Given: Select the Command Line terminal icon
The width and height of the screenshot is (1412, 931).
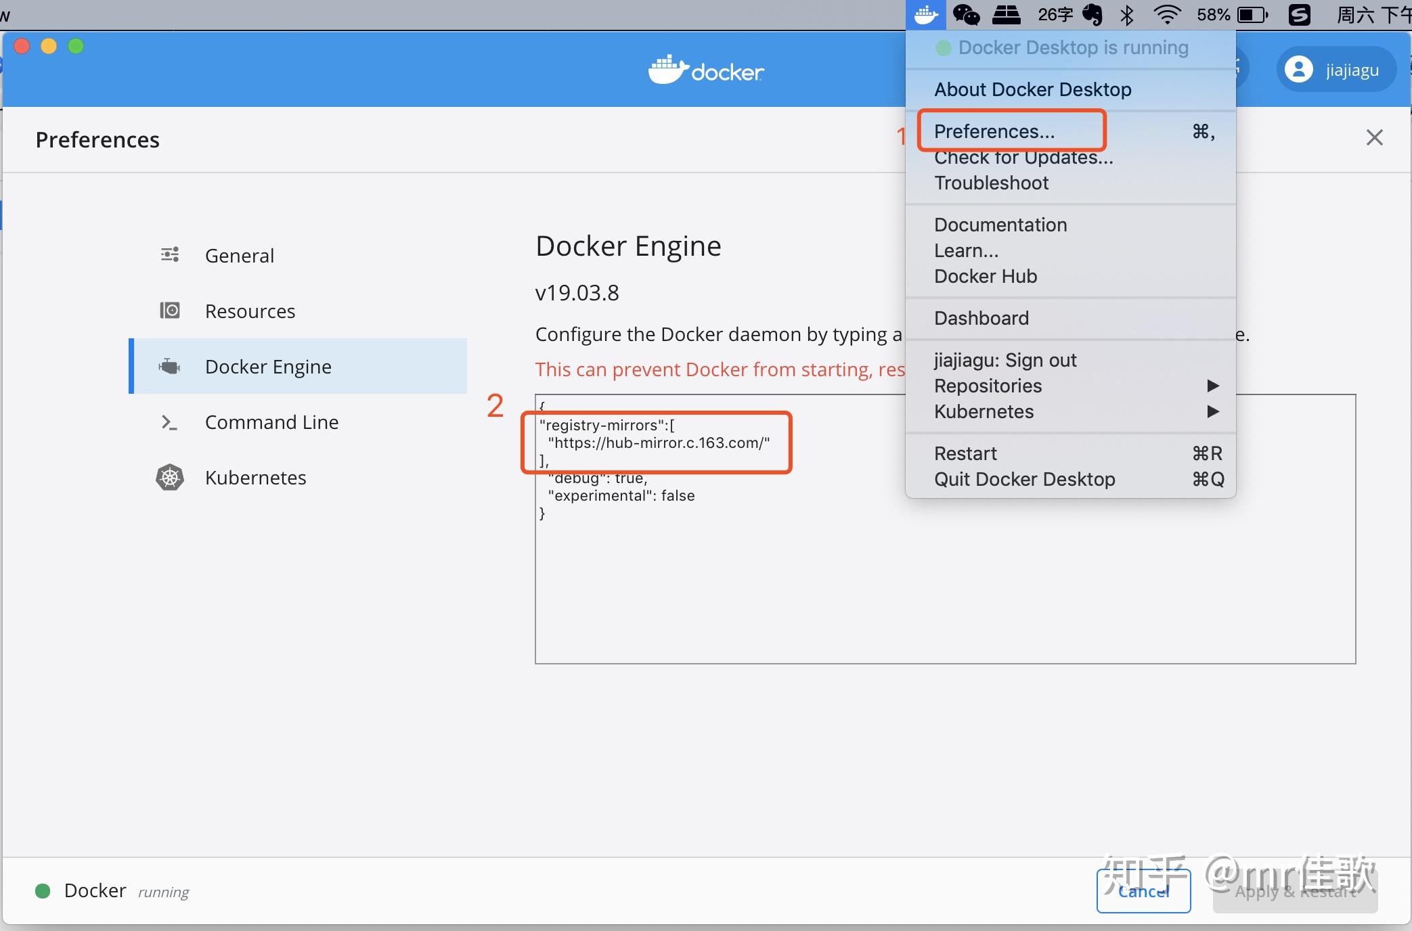Looking at the screenshot, I should [169, 422].
